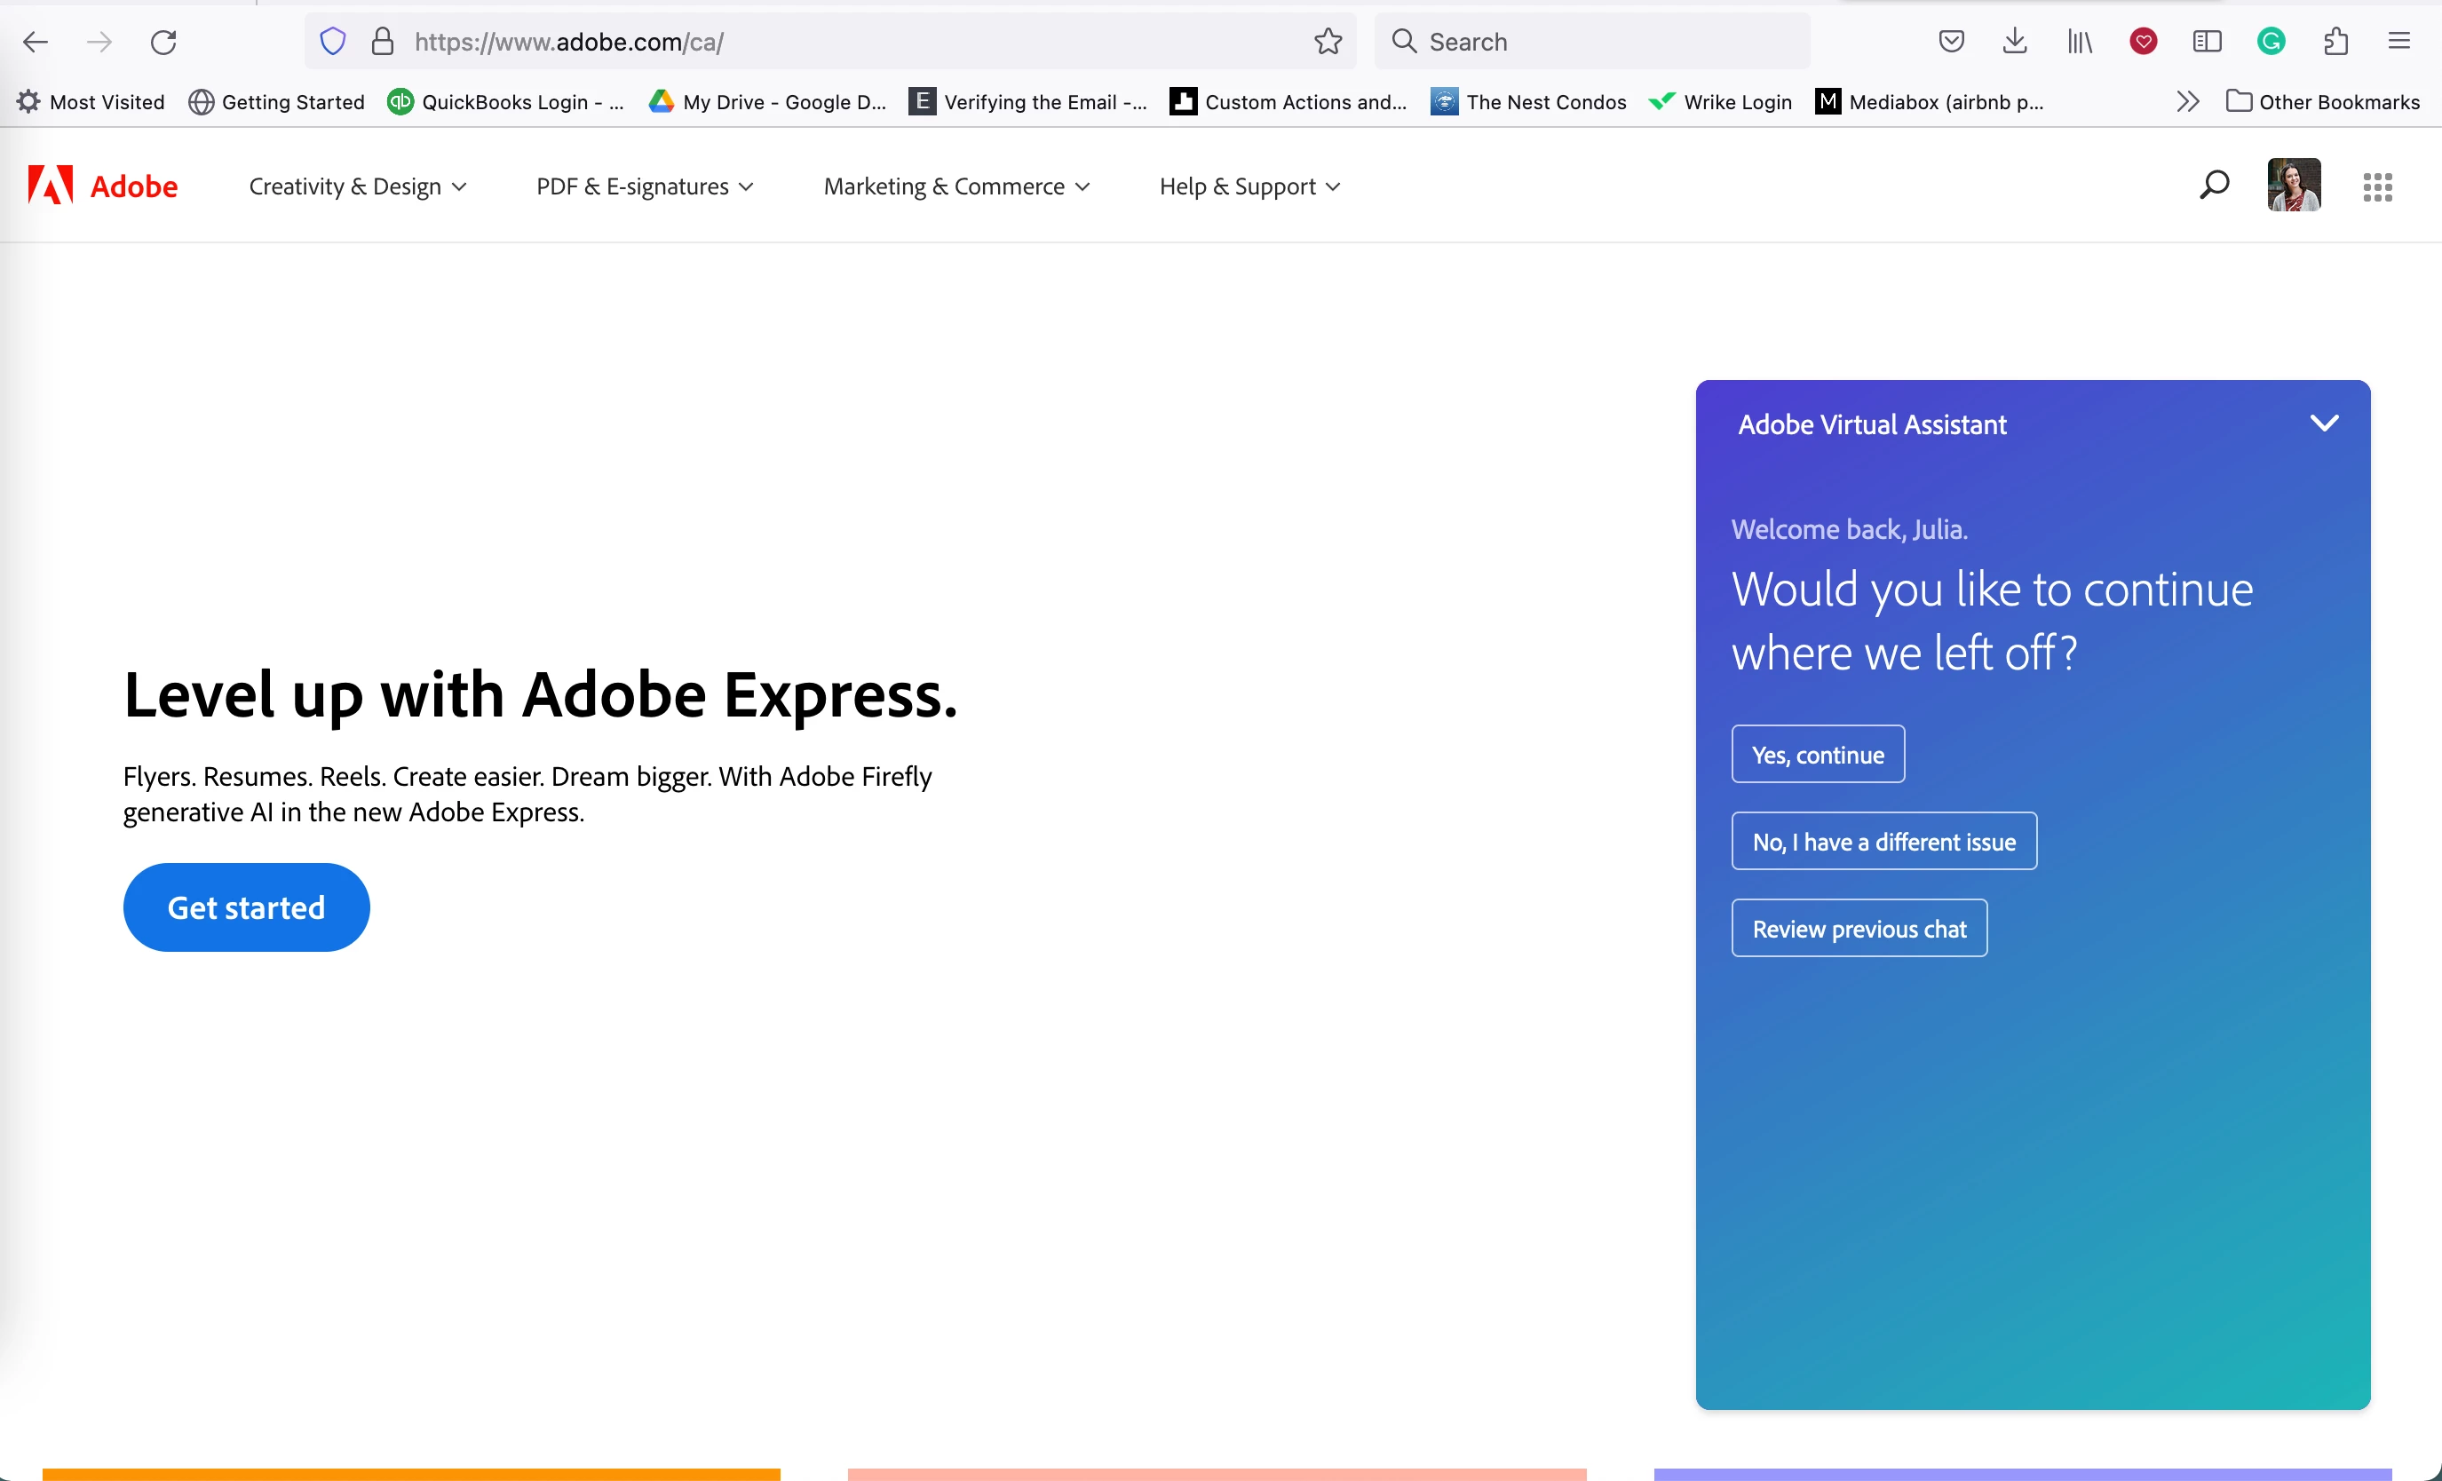The width and height of the screenshot is (2442, 1481).
Task: Click the Get started button
Action: [x=246, y=907]
